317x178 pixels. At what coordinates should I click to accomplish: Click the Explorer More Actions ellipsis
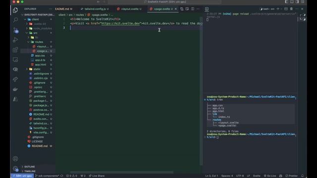tap(51, 9)
